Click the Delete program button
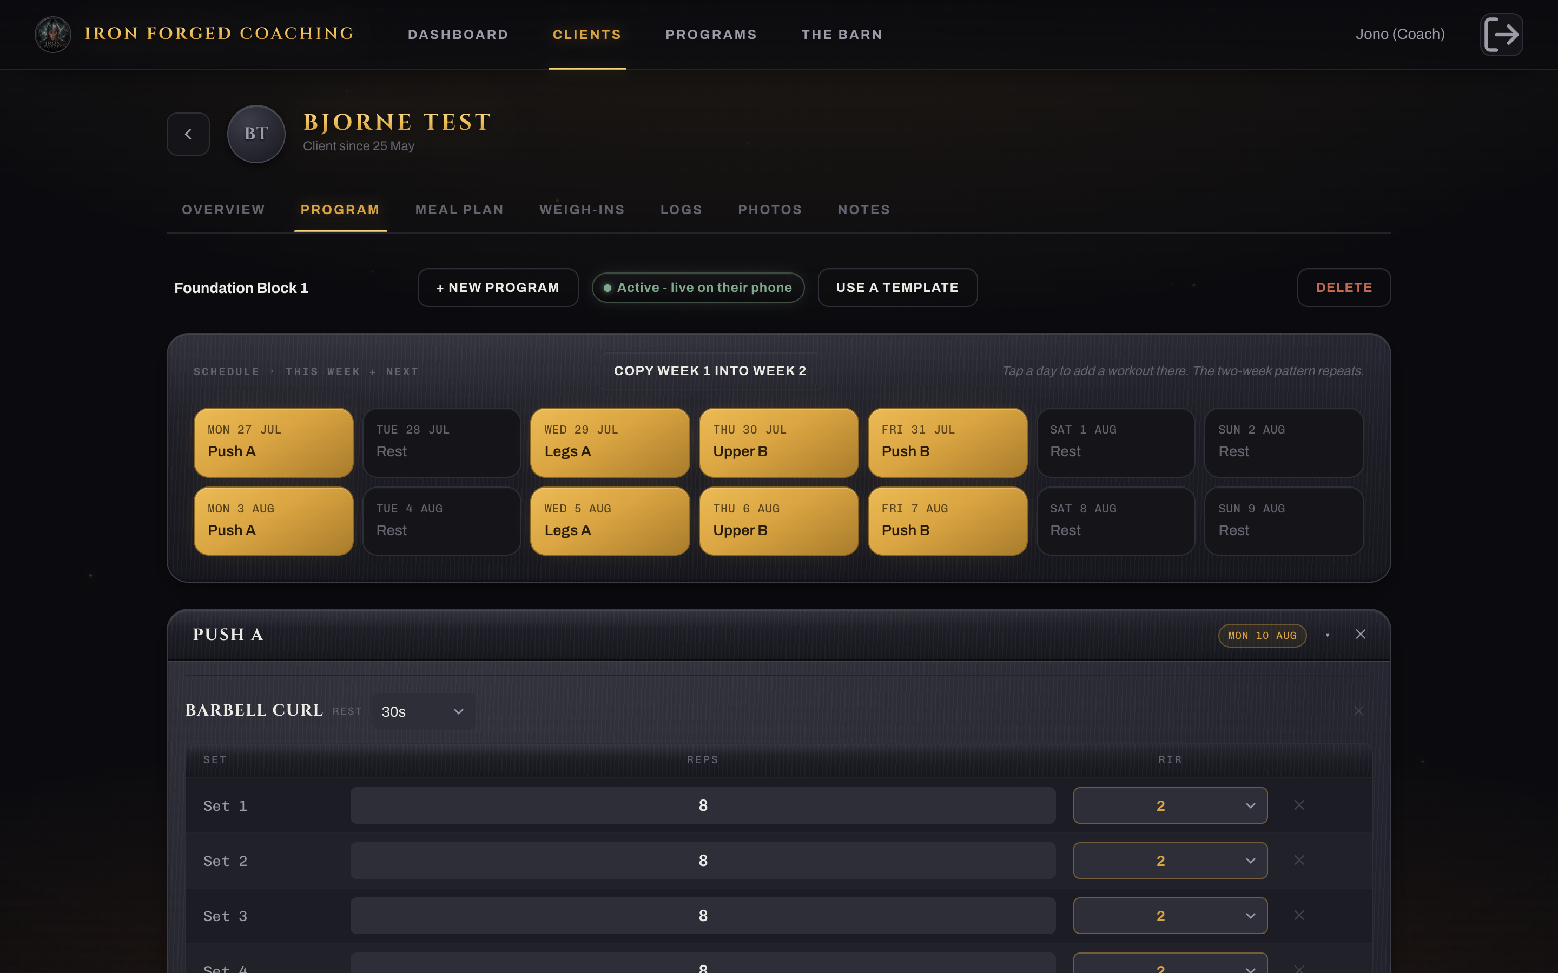Viewport: 1558px width, 973px height. click(x=1344, y=288)
